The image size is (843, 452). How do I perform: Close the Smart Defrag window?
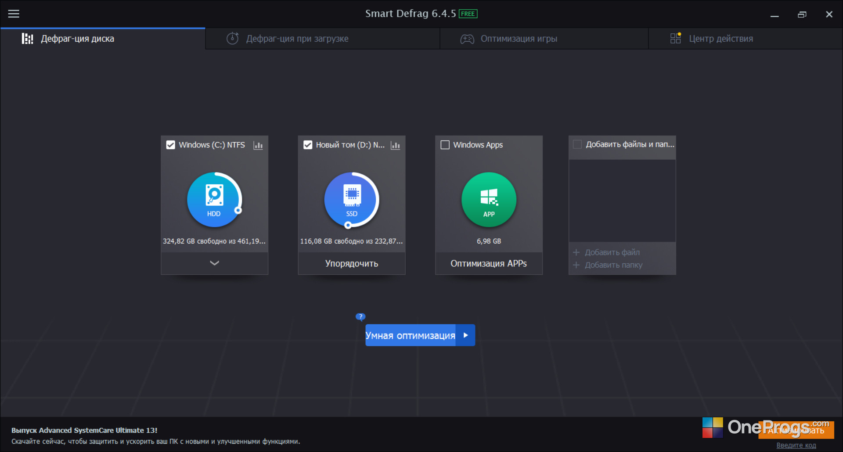(x=829, y=14)
